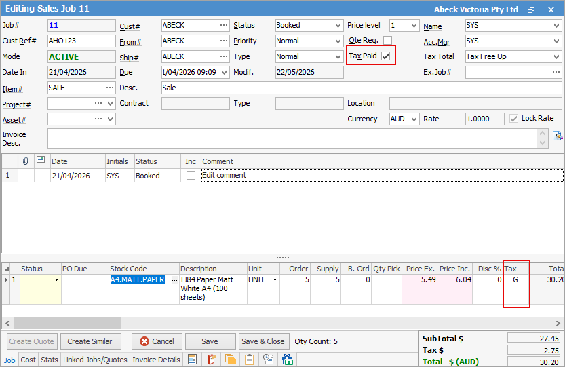
Task: Open the UNIT dropdown on stock row 1
Action: pyautogui.click(x=275, y=279)
